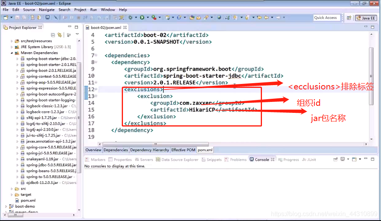Open the Data Source Explorer tab
The image size is (381, 221).
177,160
